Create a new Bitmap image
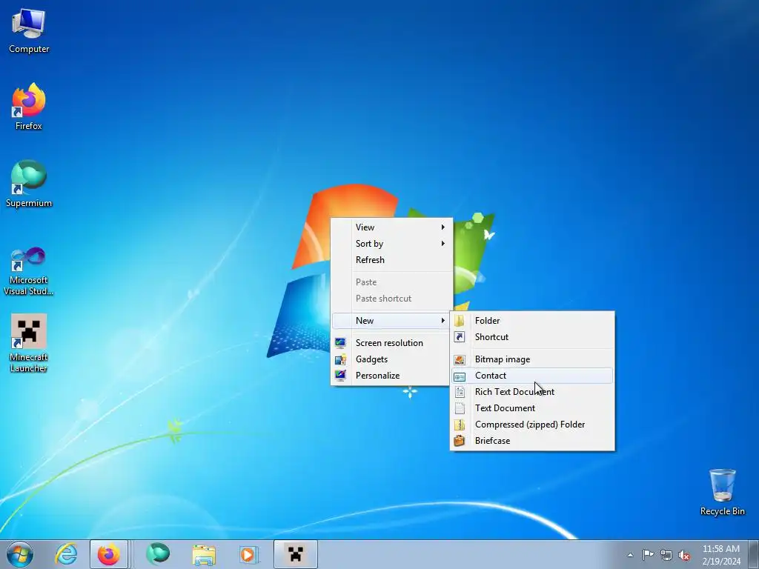The height and width of the screenshot is (569, 759). click(532, 359)
